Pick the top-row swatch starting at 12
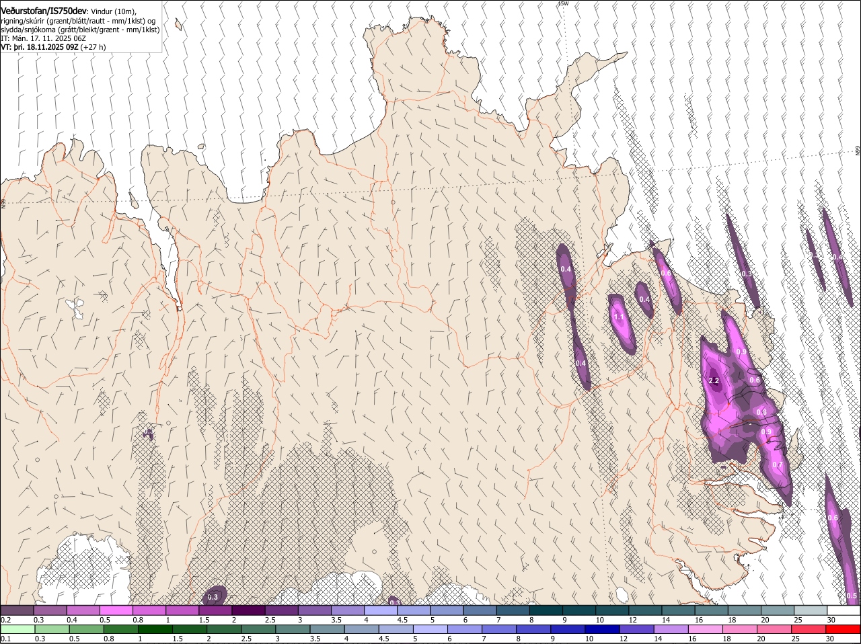The image size is (861, 644). point(646,610)
